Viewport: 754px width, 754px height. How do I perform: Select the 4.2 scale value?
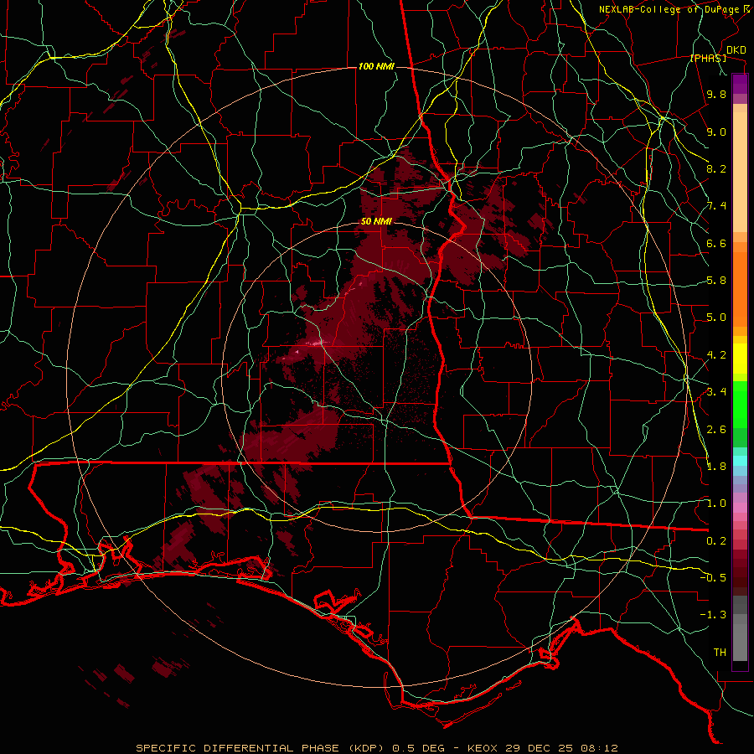(x=716, y=355)
